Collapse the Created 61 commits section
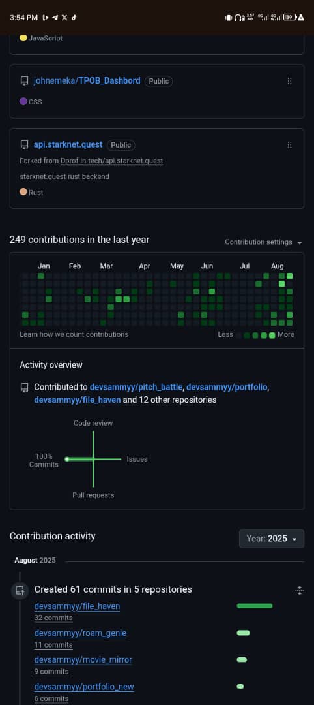Screen dimensions: 314x705 (x=300, y=591)
